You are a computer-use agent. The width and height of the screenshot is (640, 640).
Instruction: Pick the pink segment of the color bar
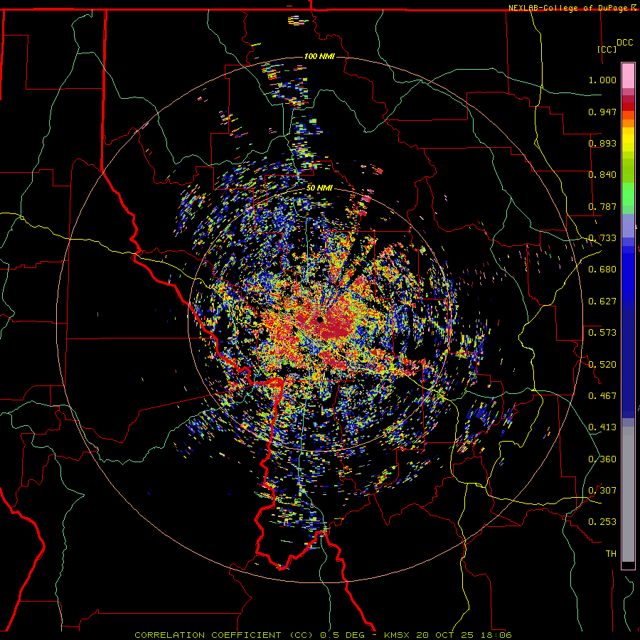click(x=628, y=76)
